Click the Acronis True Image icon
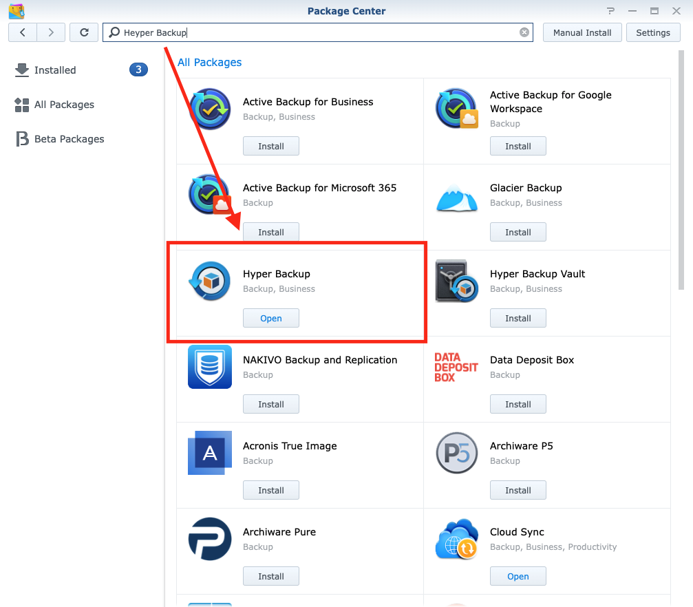This screenshot has width=693, height=607. click(210, 453)
